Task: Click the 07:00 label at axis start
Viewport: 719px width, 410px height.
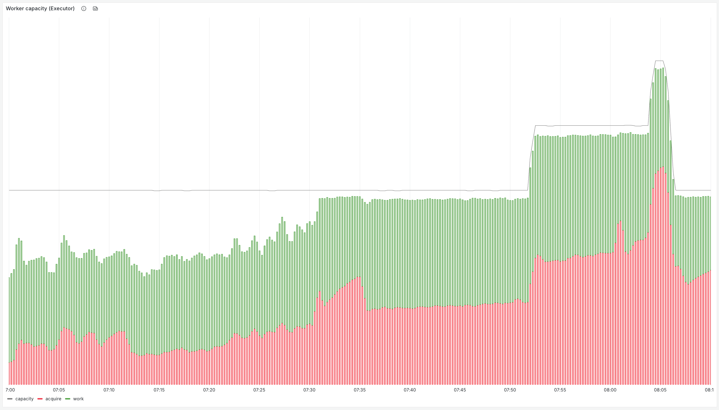Action: (11, 390)
